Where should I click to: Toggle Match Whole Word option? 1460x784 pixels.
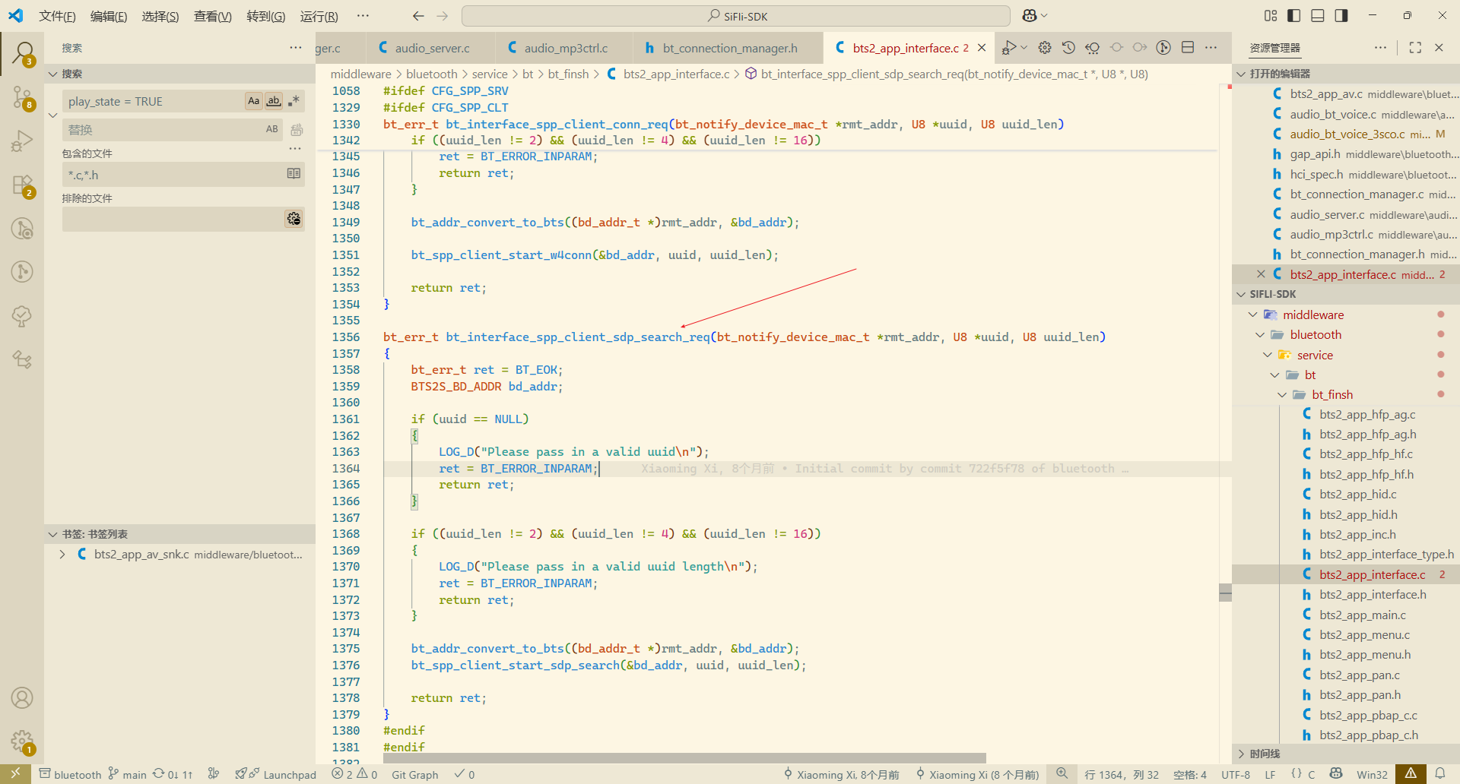274,101
